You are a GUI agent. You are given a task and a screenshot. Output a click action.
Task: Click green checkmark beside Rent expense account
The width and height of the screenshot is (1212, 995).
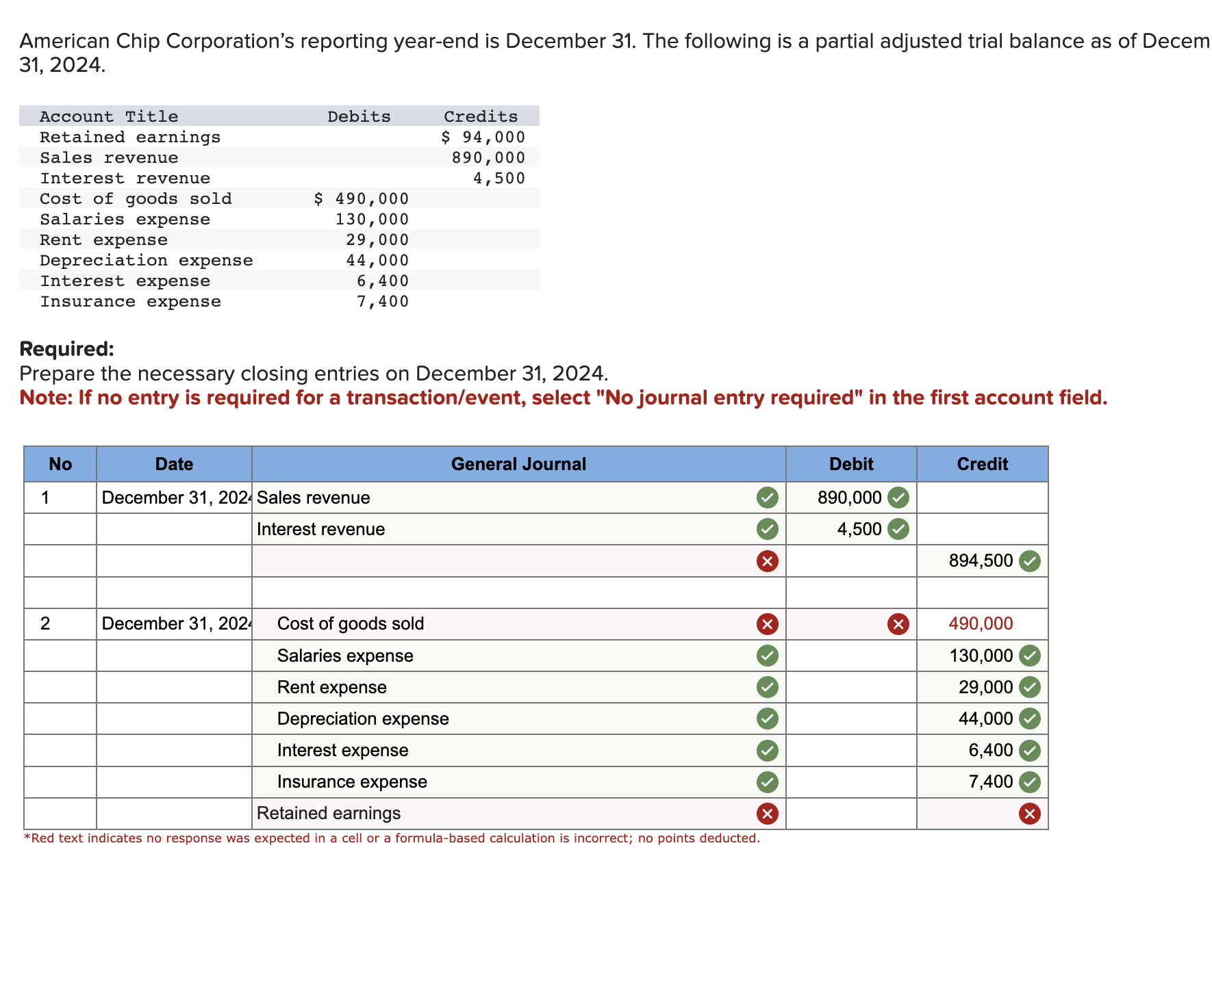(x=767, y=687)
